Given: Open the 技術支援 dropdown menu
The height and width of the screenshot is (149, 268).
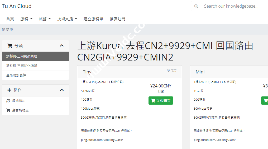Looking at the screenshot, I should 67,19.
